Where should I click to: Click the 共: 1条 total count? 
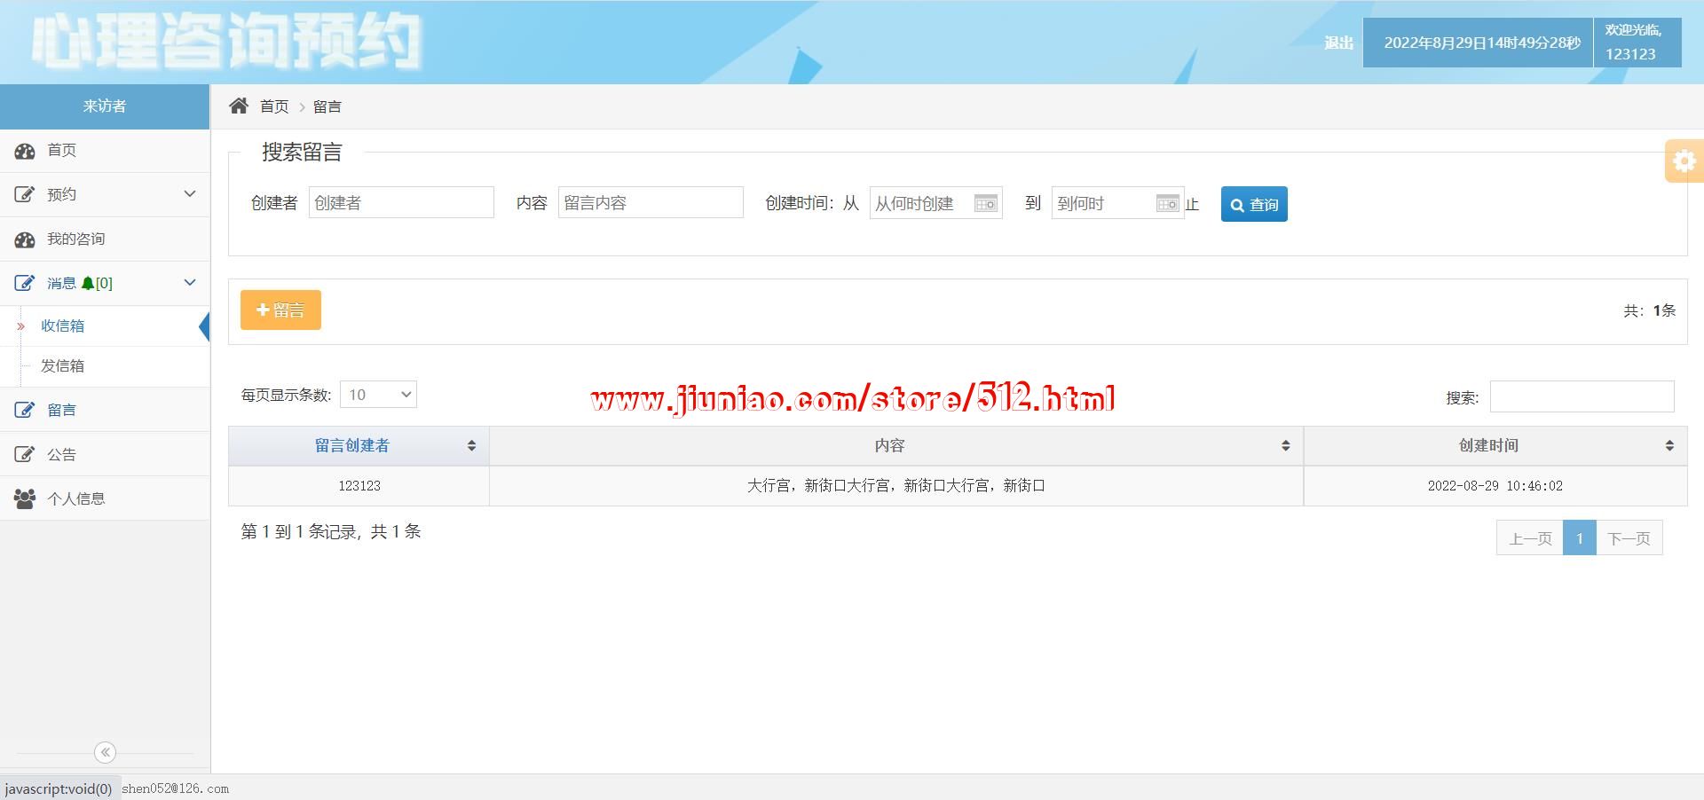tap(1650, 310)
